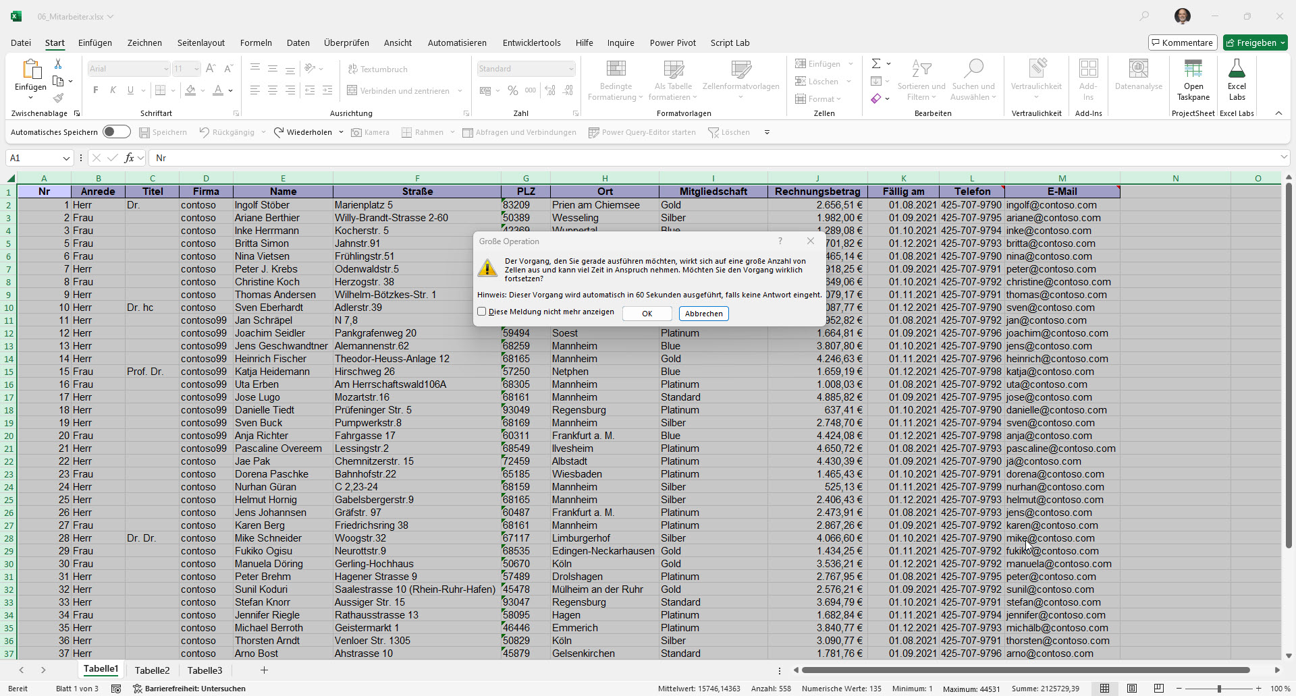Open the Seitenlayout ribbon tab
The width and height of the screenshot is (1296, 696).
[x=200, y=42]
